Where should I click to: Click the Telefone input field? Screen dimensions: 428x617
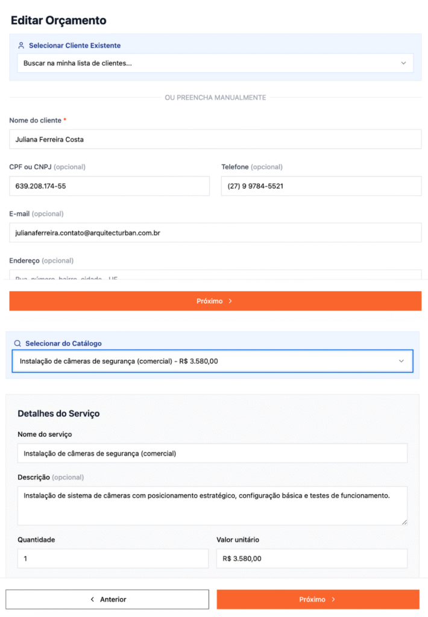pos(321,186)
